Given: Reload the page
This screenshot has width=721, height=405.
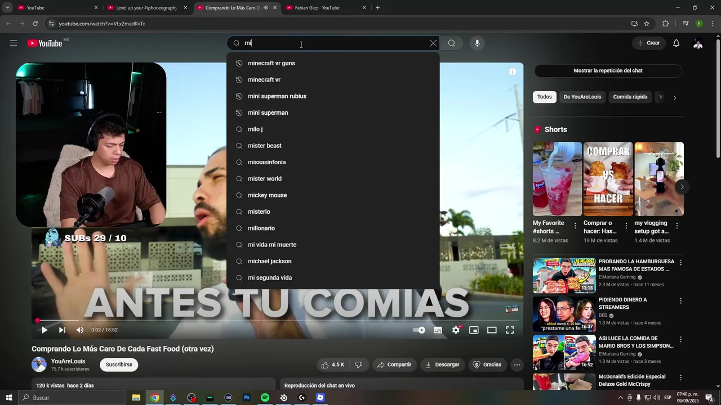Looking at the screenshot, I should (35, 24).
